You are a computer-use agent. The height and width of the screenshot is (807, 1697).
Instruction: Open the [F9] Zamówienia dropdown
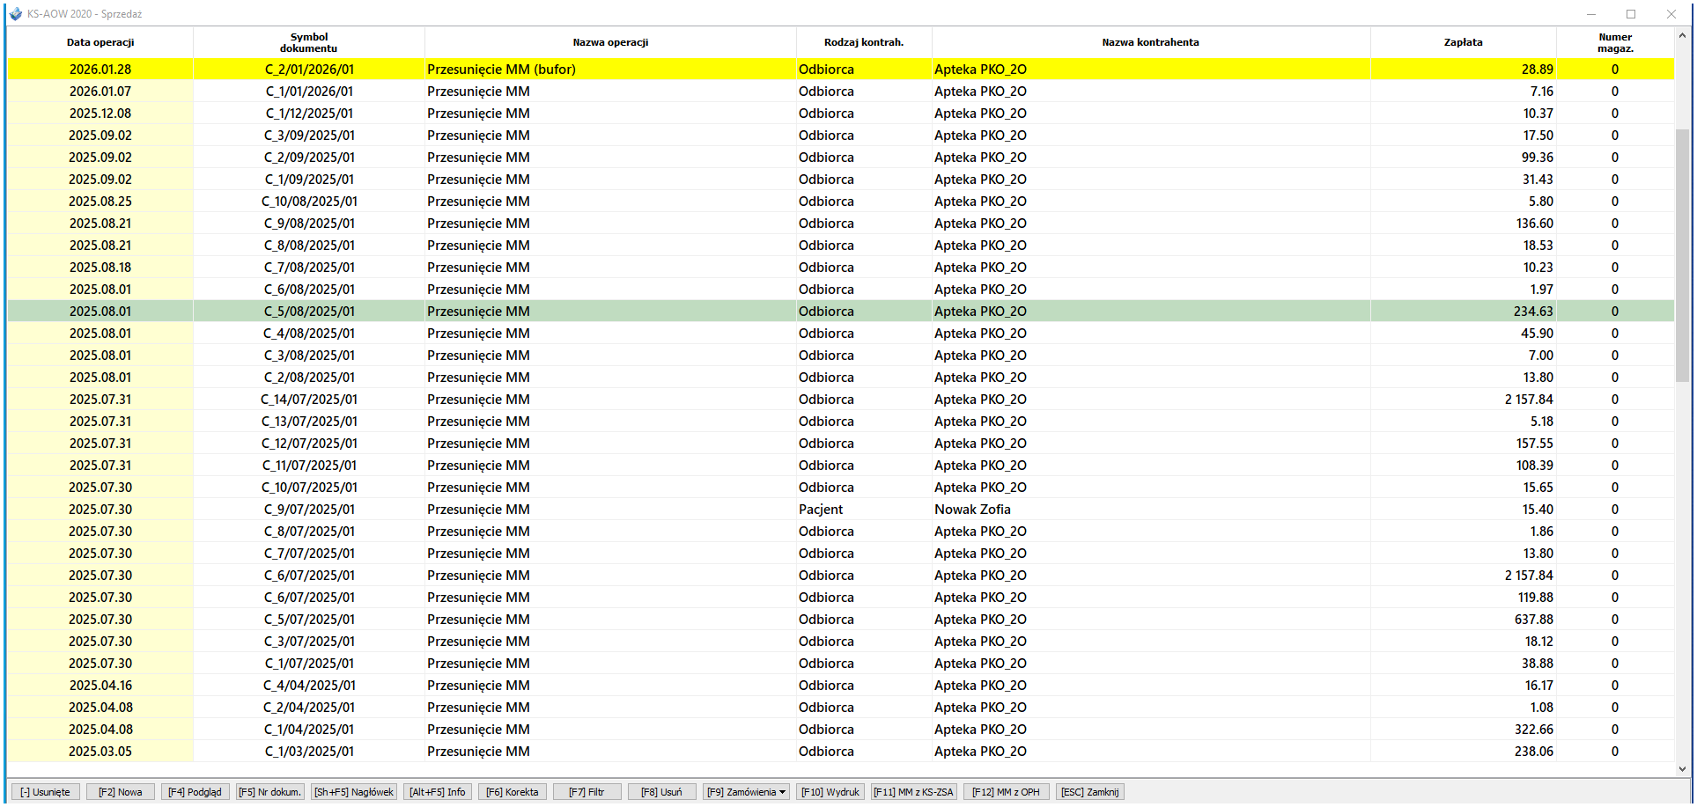[x=745, y=792]
